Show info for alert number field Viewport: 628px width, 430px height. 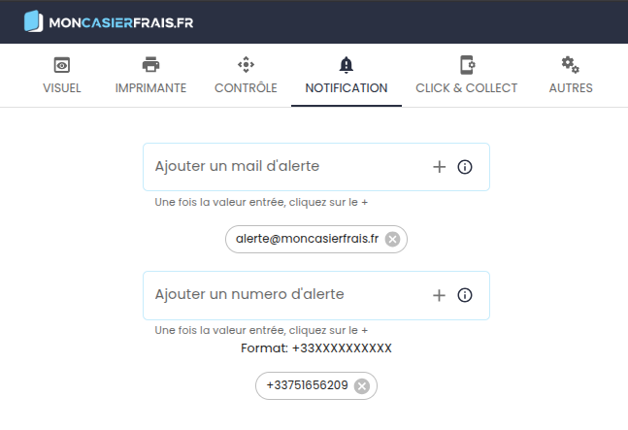tap(465, 295)
